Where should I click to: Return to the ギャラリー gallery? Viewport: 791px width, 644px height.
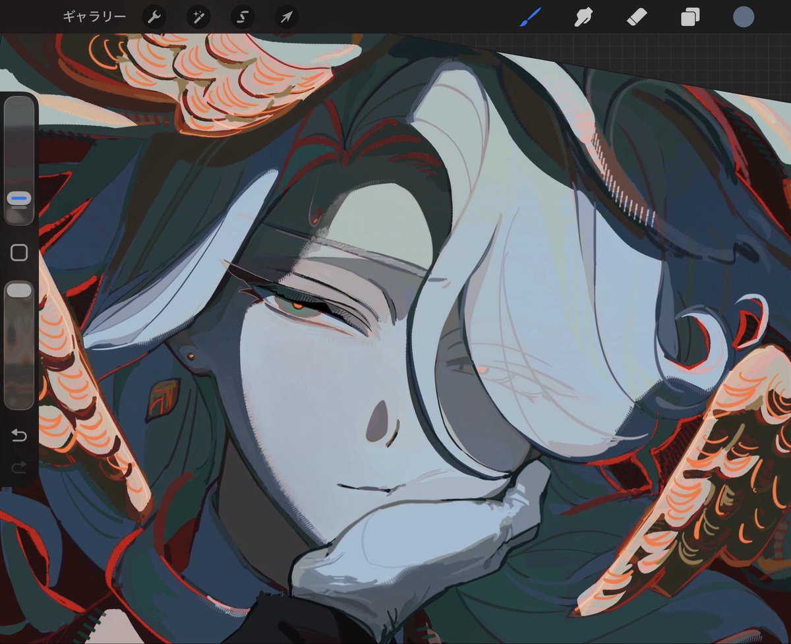pyautogui.click(x=94, y=17)
